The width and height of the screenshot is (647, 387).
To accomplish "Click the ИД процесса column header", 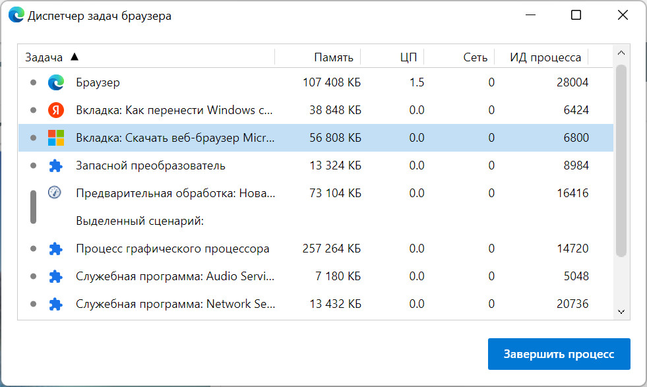I will pos(545,57).
